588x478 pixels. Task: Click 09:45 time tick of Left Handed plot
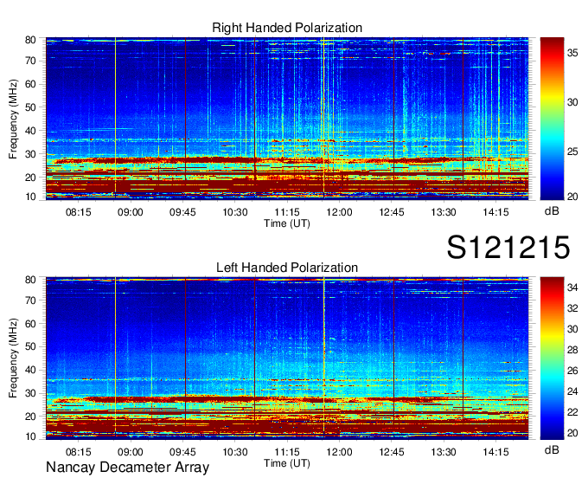tap(182, 452)
